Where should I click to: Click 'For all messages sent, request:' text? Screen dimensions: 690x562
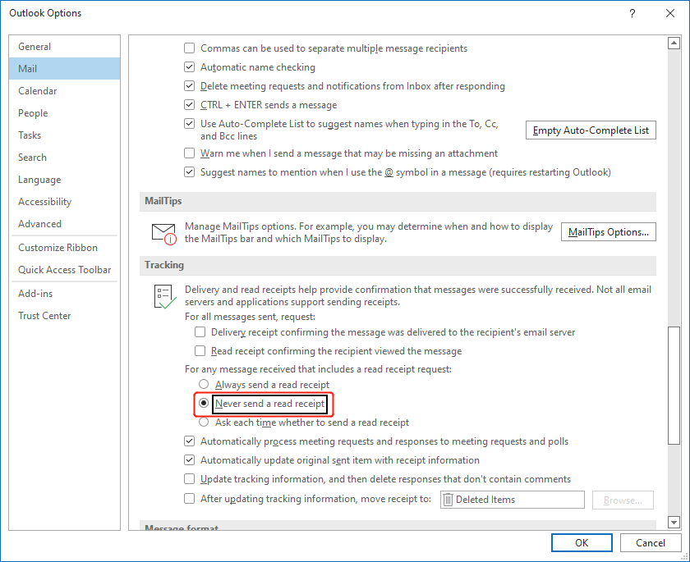(x=250, y=317)
